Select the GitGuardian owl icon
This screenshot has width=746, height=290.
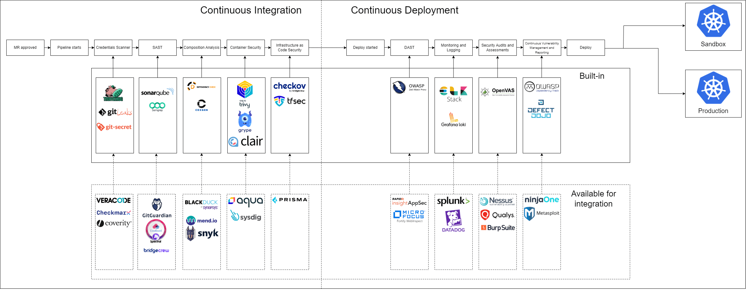coord(156,205)
